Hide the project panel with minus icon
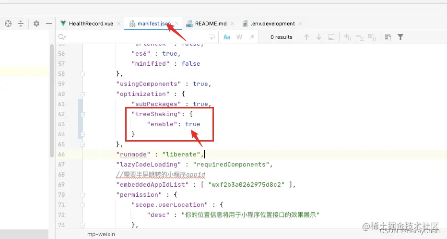 tap(49, 24)
